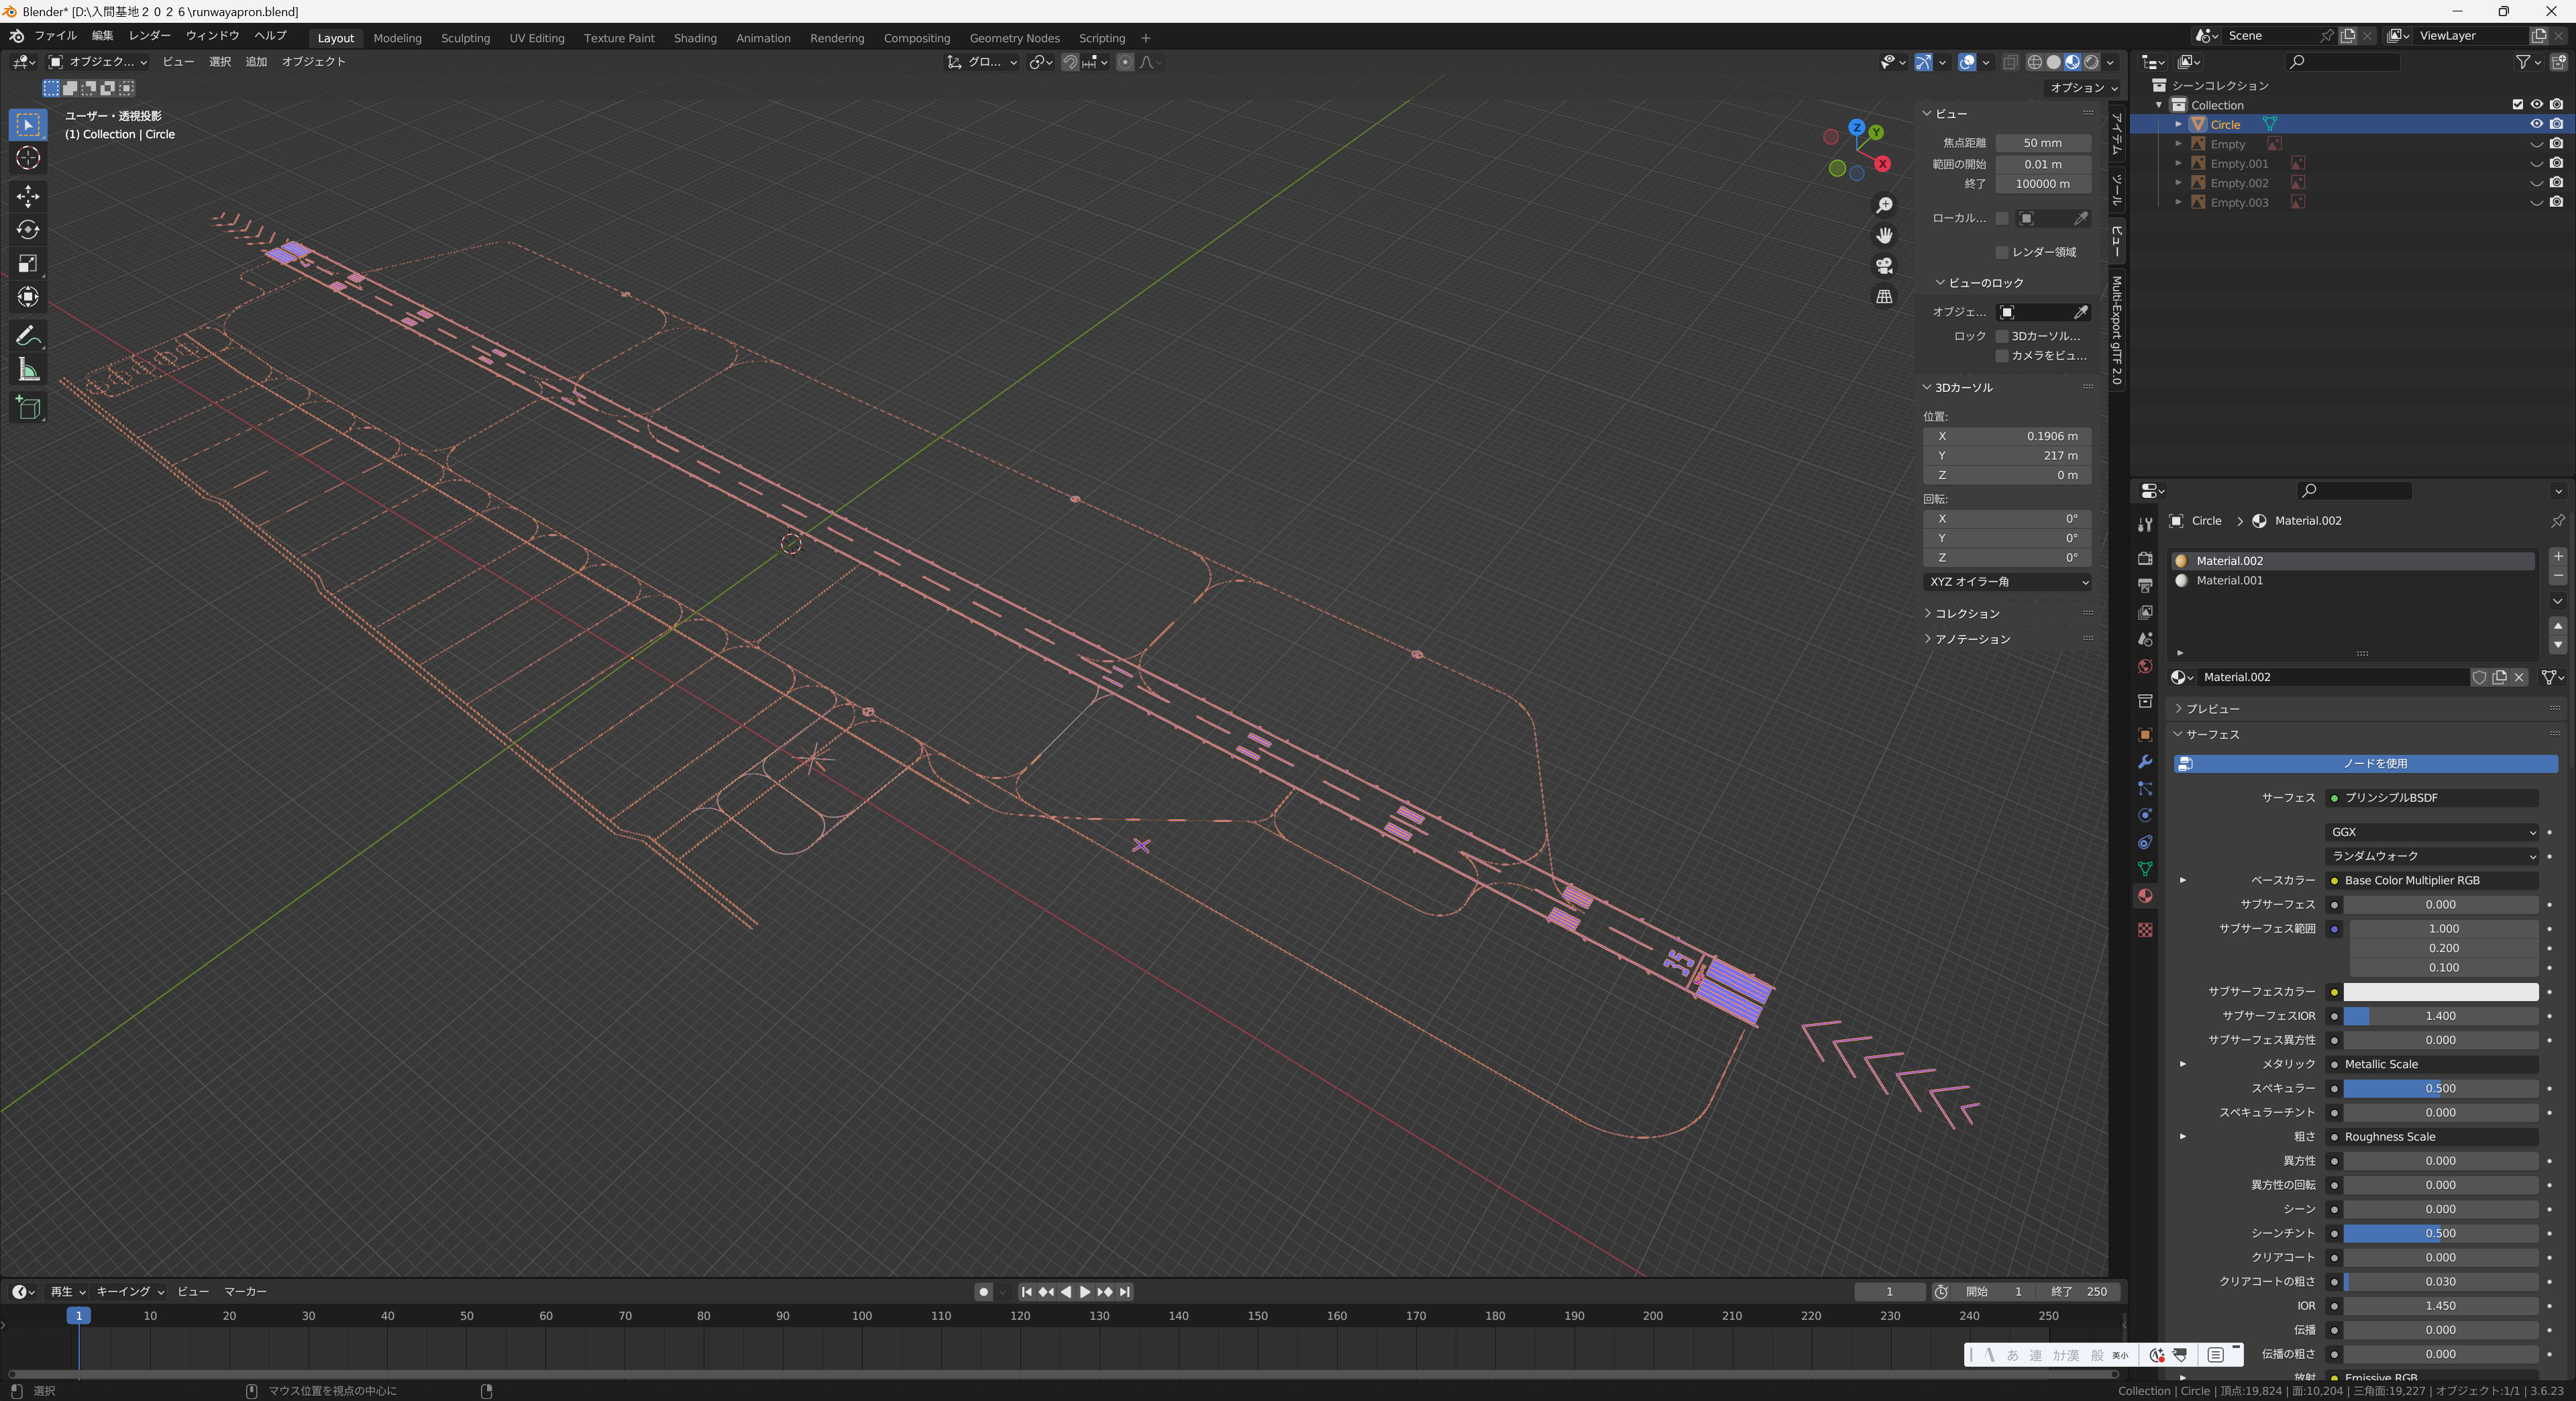Open the Object Data mesh properties tab
2576x1401 pixels.
[2145, 869]
